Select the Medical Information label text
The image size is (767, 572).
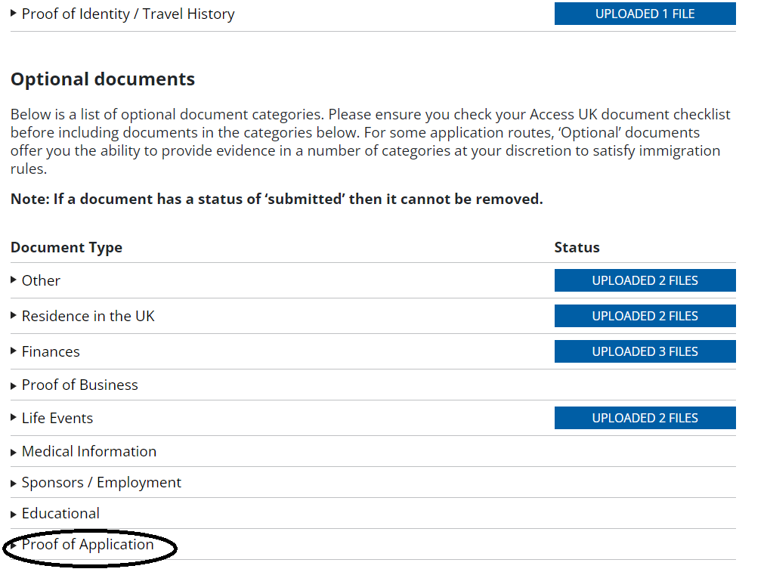pyautogui.click(x=89, y=451)
